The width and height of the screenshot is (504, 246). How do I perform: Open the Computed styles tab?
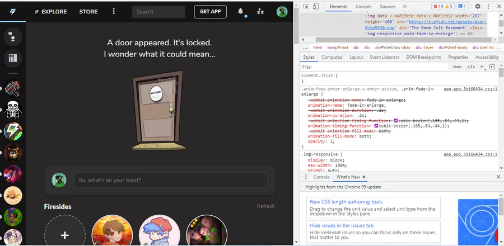tap(332, 57)
